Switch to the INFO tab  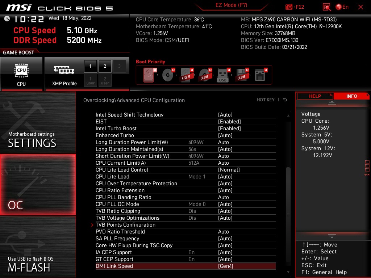[351, 96]
